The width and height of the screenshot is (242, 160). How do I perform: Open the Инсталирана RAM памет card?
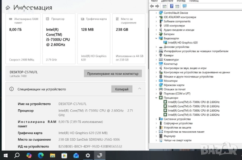pyautogui.click(x=23, y=39)
